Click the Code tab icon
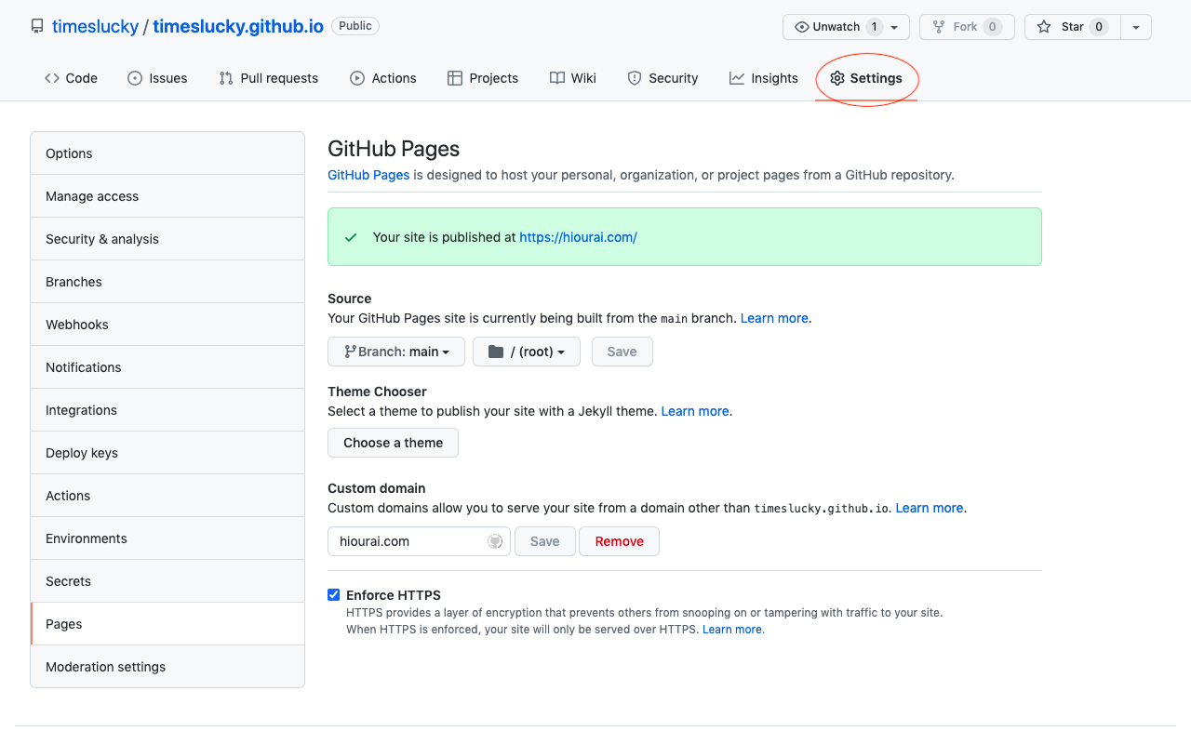 (52, 78)
